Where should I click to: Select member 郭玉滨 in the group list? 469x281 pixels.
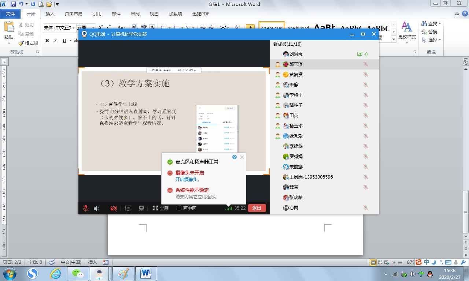pyautogui.click(x=296, y=64)
